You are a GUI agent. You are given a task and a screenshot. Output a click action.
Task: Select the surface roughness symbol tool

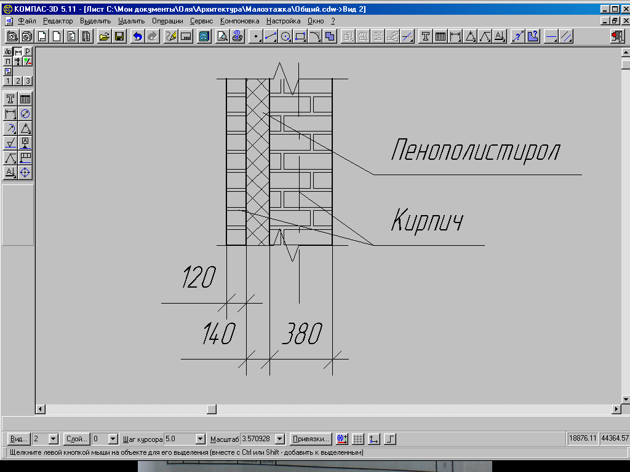coord(10,143)
